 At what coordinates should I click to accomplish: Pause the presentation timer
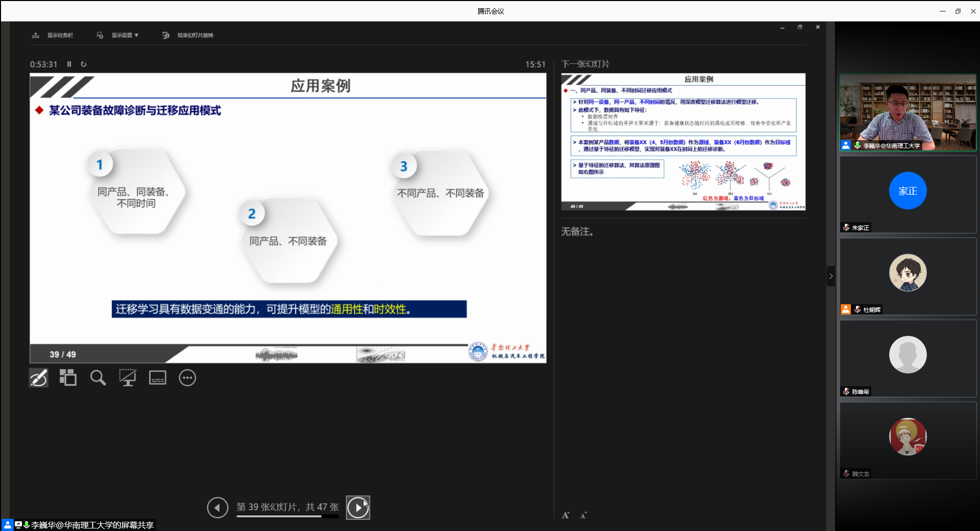tap(69, 64)
